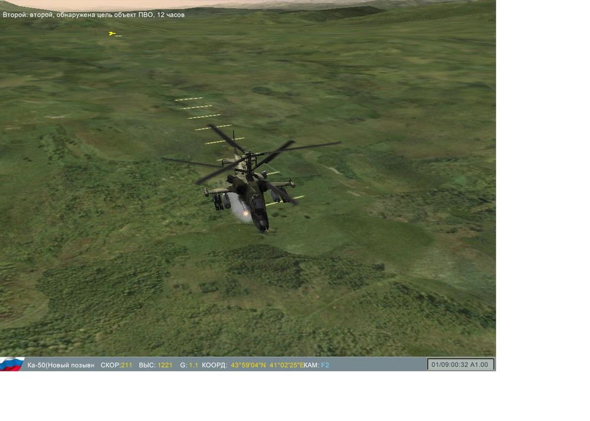Click the camera mode F2 value
590x421 pixels.
click(325, 365)
